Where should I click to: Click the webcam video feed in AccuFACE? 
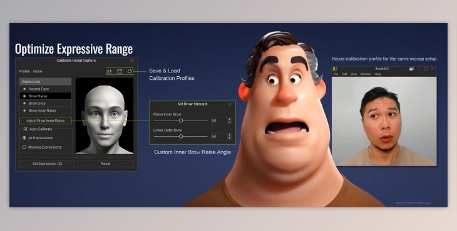tap(384, 121)
